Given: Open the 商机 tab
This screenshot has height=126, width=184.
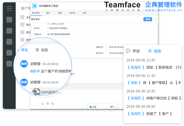Looking at the screenshot, I should [x=60, y=13].
